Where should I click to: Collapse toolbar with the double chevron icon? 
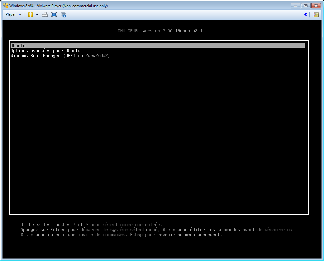(306, 14)
